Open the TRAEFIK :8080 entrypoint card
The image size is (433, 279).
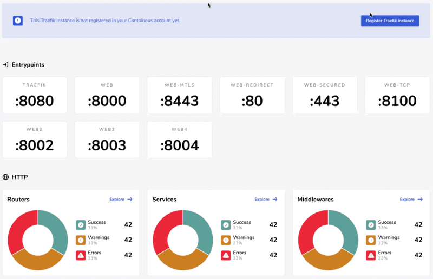click(x=35, y=95)
